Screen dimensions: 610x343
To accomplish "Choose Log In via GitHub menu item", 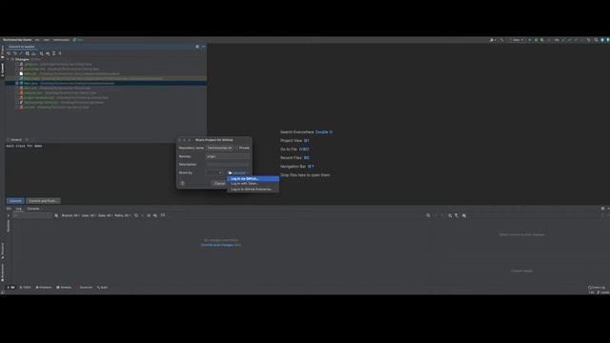I will (x=253, y=179).
